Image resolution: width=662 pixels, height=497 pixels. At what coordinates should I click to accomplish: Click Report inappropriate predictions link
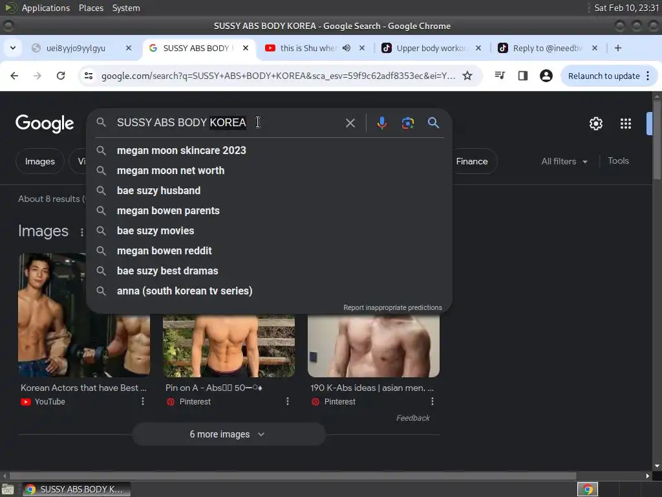[x=392, y=307]
